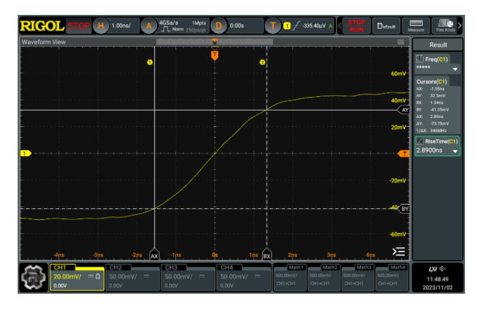The height and width of the screenshot is (310, 484).
Task: Expand toolbar with right arrow
Action: pos(460,26)
